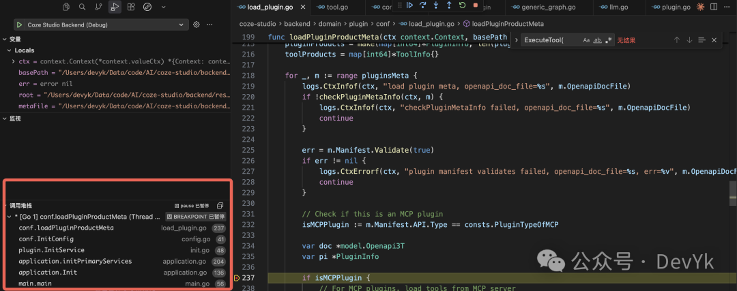The height and width of the screenshot is (291, 737).
Task: Stop debugging with the red square
Action: pos(476,5)
